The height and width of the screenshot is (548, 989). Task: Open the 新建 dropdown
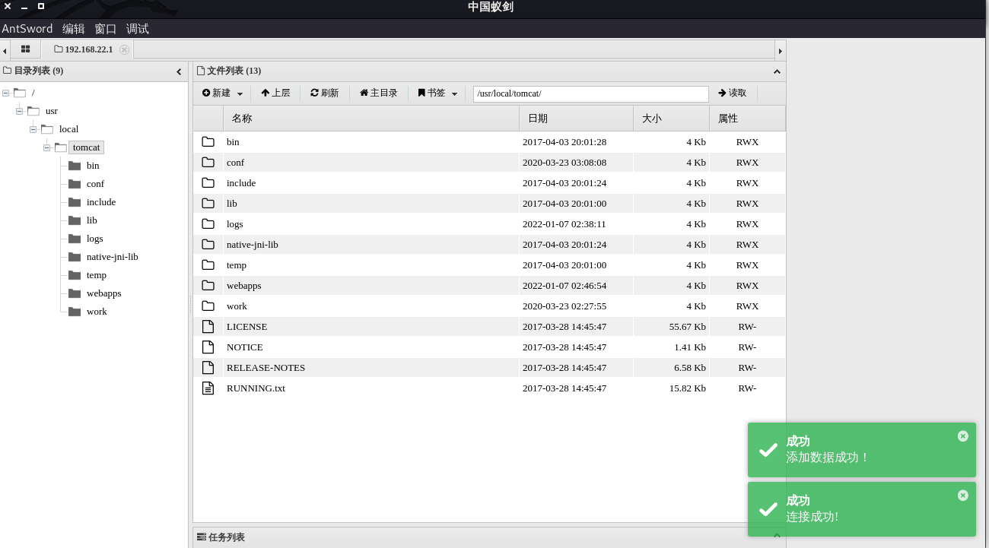222,93
